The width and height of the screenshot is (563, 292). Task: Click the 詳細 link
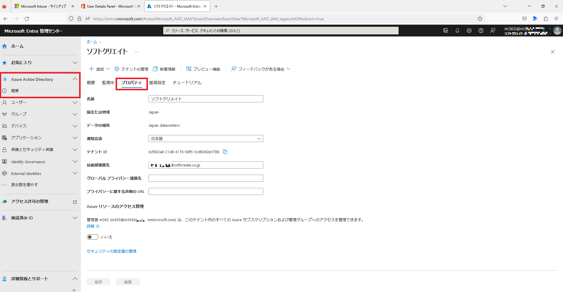[93, 226]
